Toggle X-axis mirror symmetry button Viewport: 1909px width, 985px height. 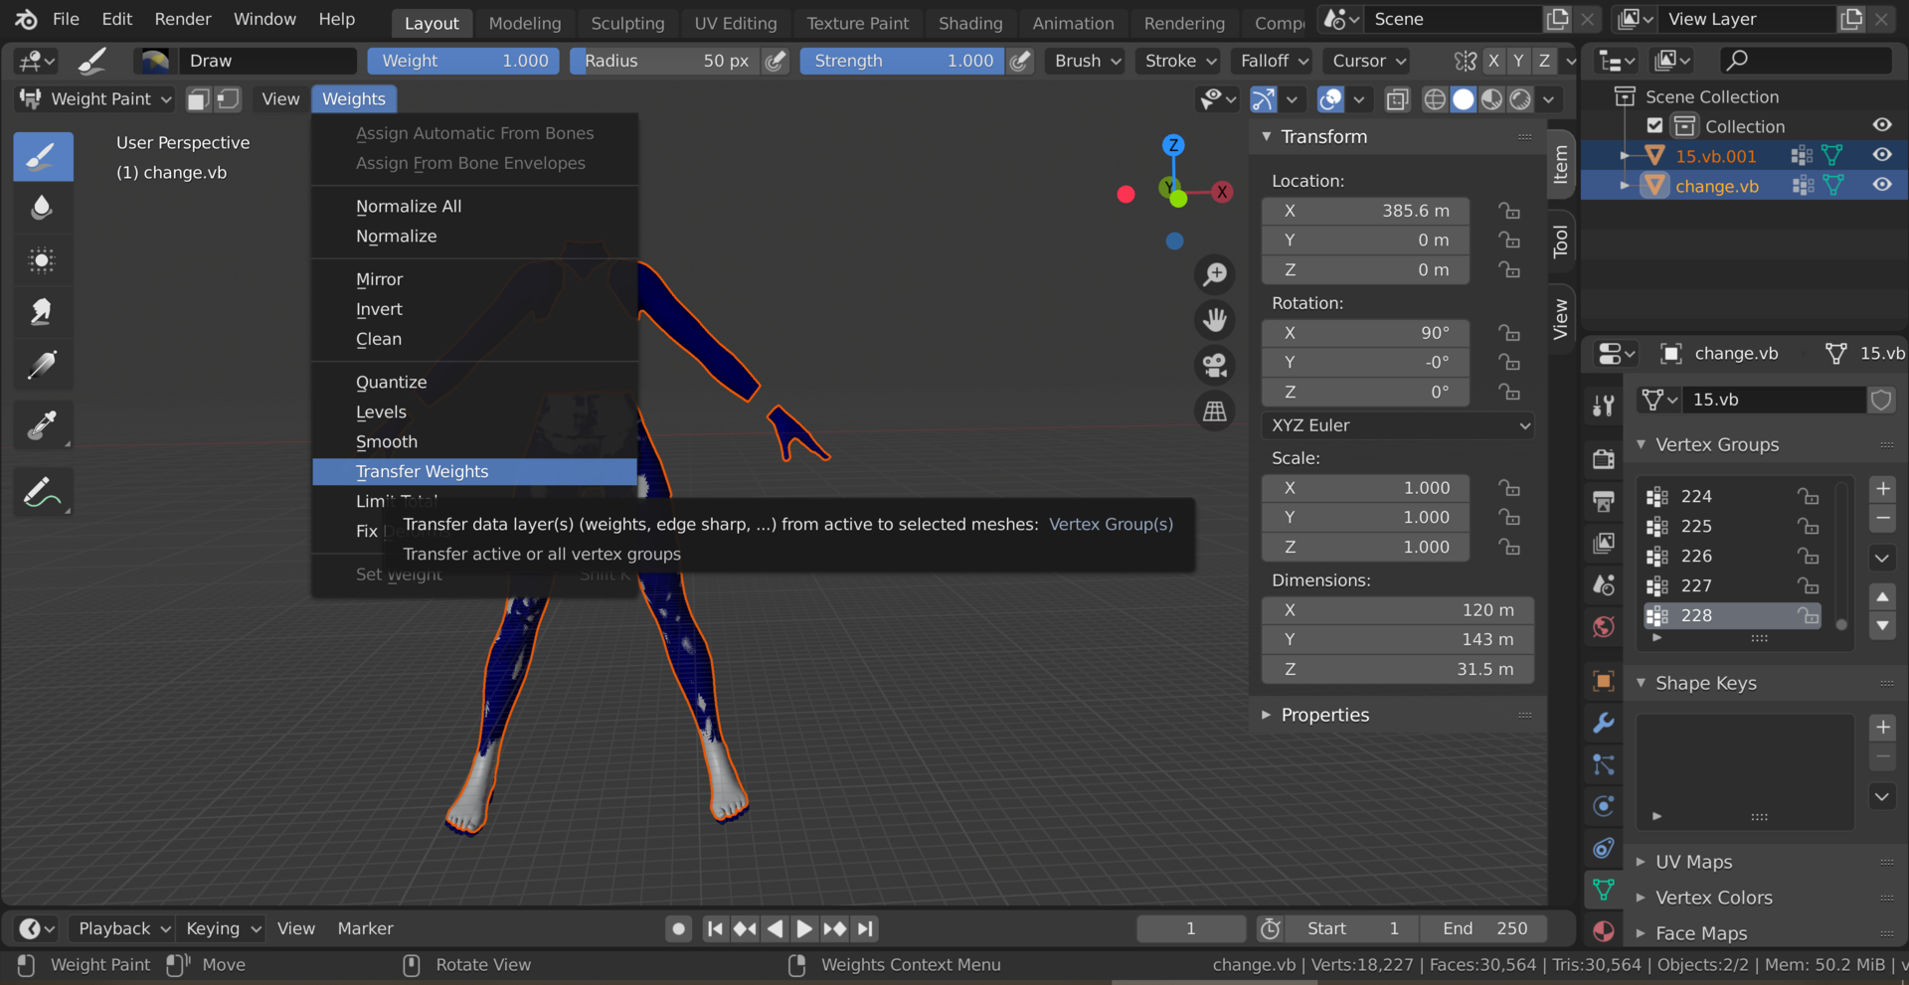pos(1493,61)
